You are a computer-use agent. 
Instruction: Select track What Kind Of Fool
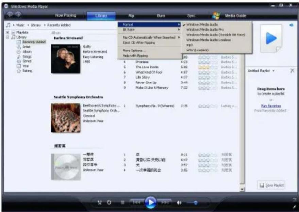149,72
